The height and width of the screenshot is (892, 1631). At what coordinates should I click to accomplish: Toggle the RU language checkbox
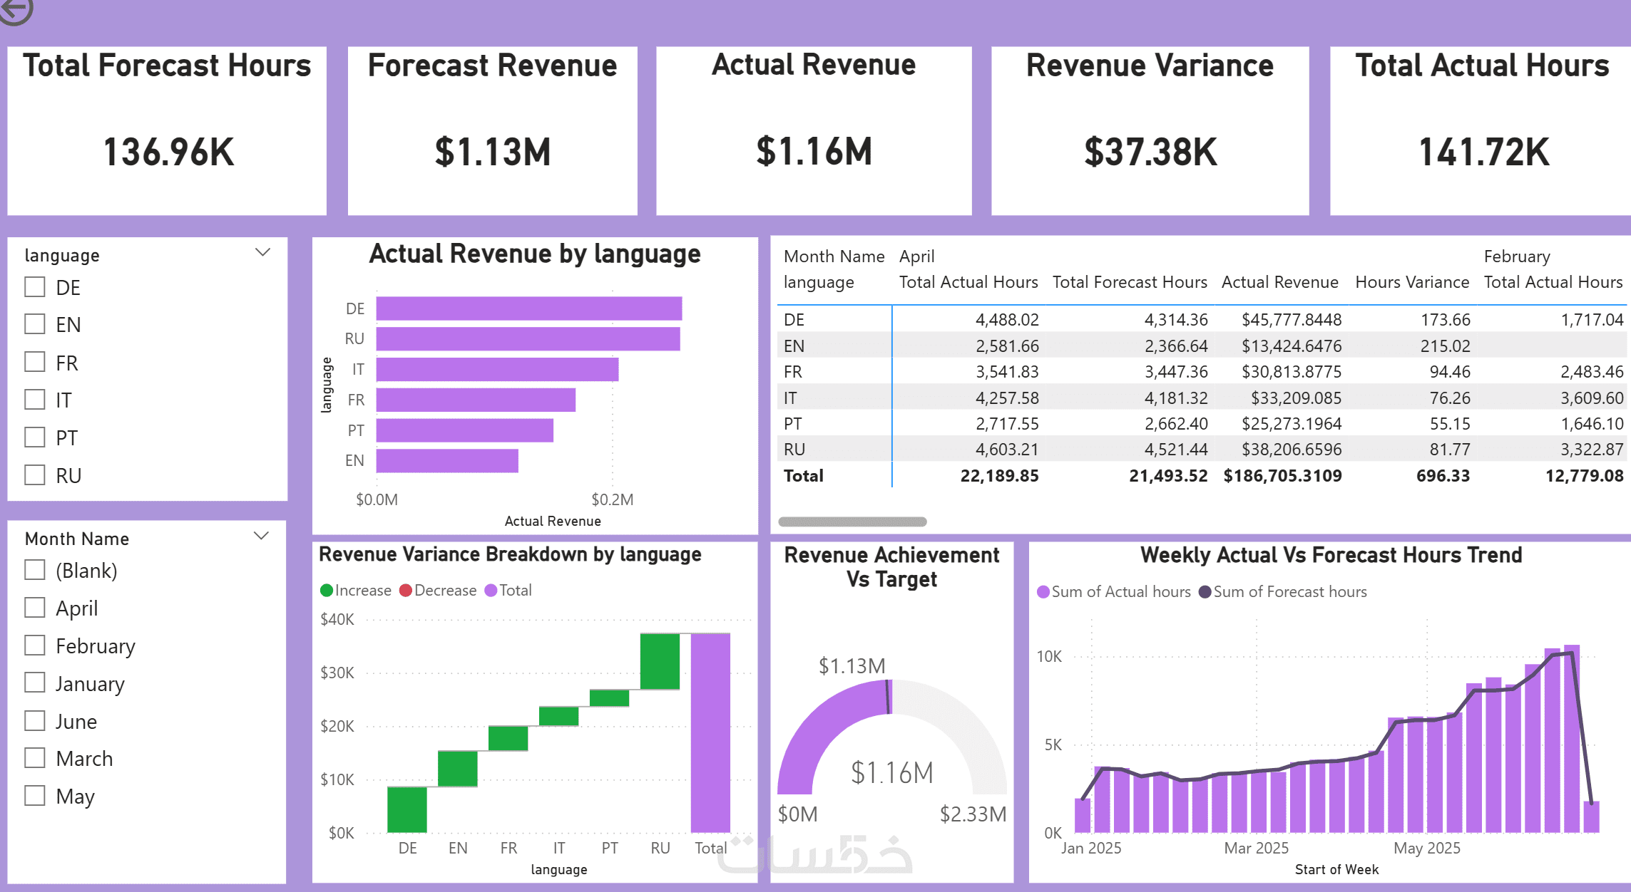tap(35, 474)
